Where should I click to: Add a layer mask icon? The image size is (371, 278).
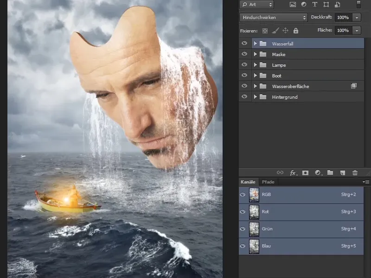(305, 173)
